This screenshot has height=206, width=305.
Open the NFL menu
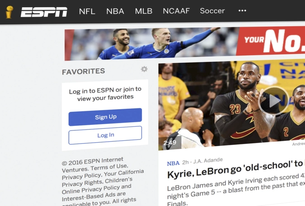click(87, 11)
